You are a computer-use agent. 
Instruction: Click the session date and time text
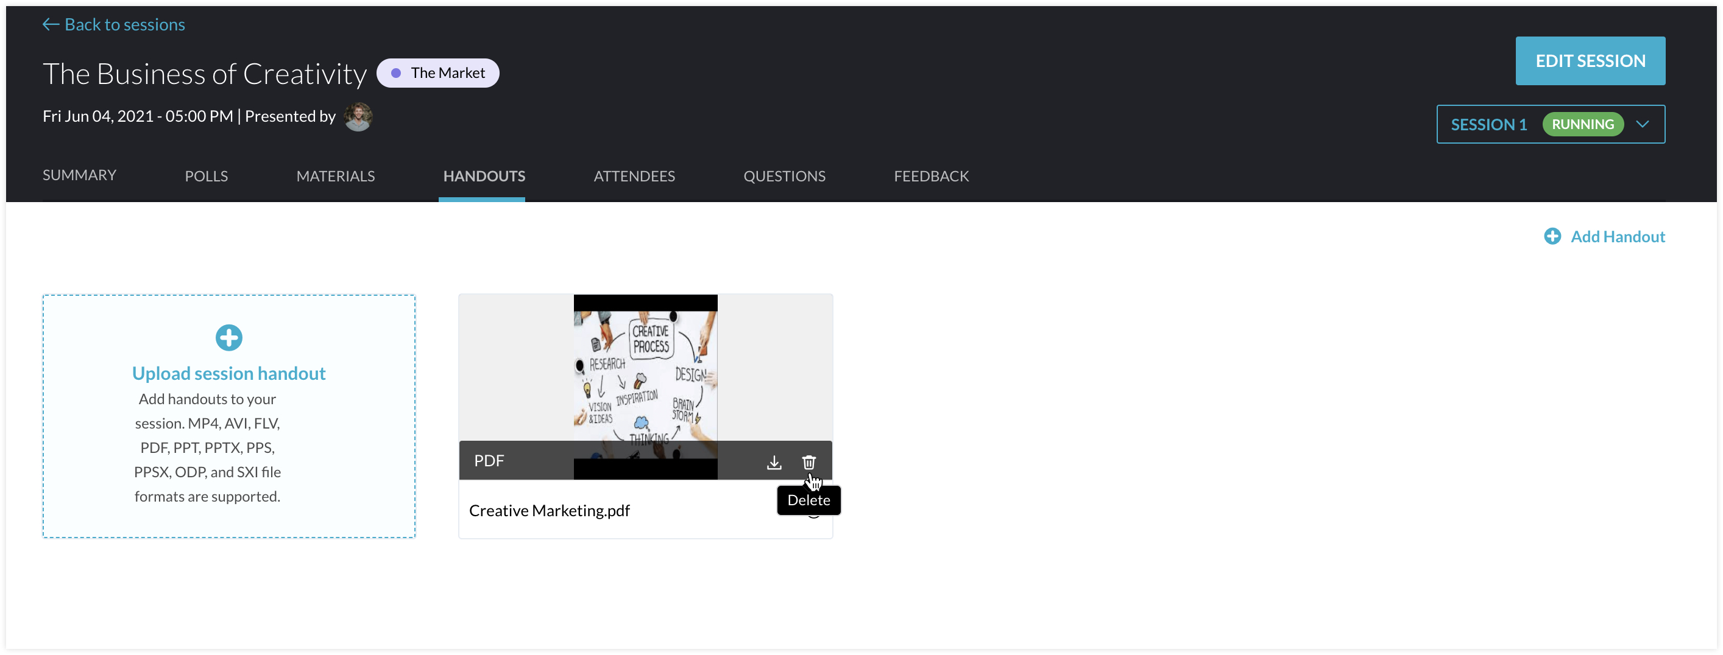click(138, 116)
